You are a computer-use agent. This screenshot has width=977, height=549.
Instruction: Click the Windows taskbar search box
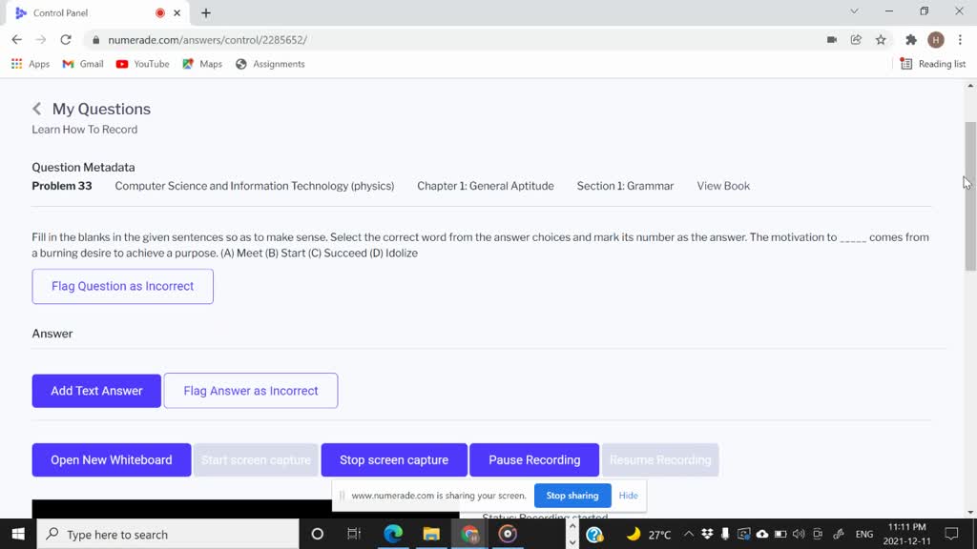pos(168,534)
